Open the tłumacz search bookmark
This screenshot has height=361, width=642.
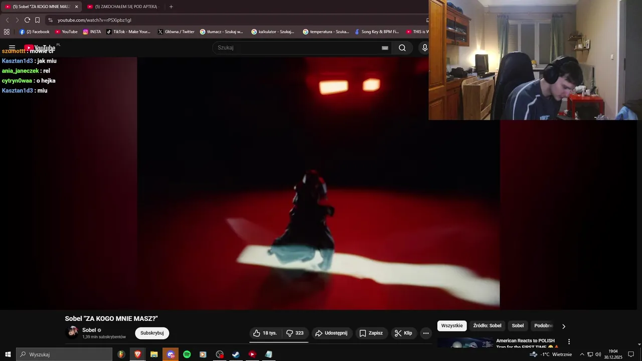[x=221, y=32]
